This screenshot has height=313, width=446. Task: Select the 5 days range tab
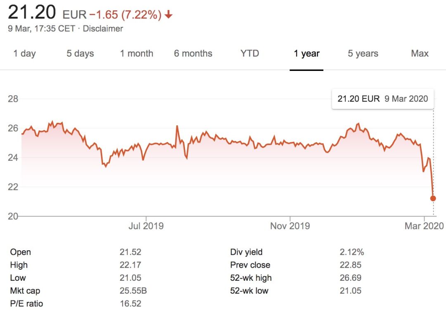pos(80,54)
